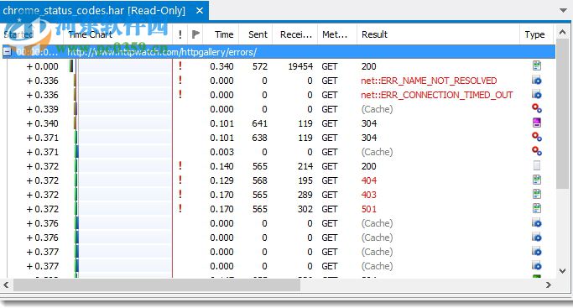
Task: Click the vertical scrollbar down arrow
Action: pos(563,271)
